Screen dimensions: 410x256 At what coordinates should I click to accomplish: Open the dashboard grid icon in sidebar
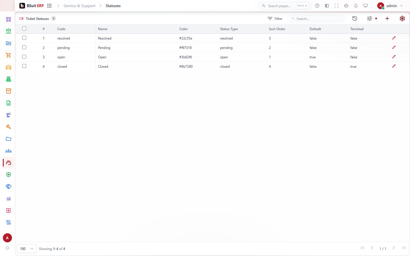coord(9,19)
